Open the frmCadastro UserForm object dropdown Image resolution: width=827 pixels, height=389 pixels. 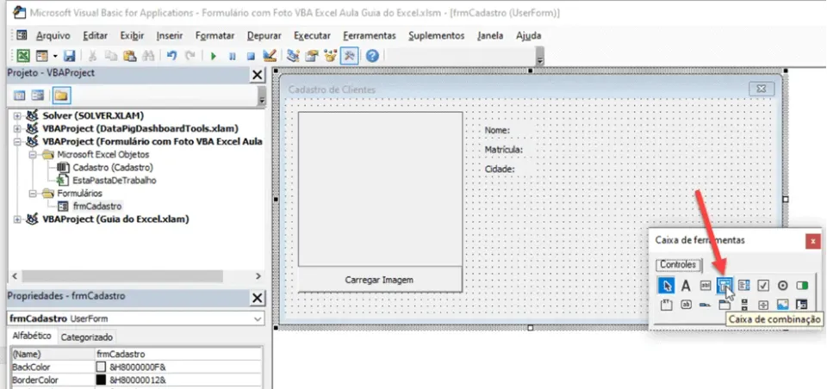258,319
